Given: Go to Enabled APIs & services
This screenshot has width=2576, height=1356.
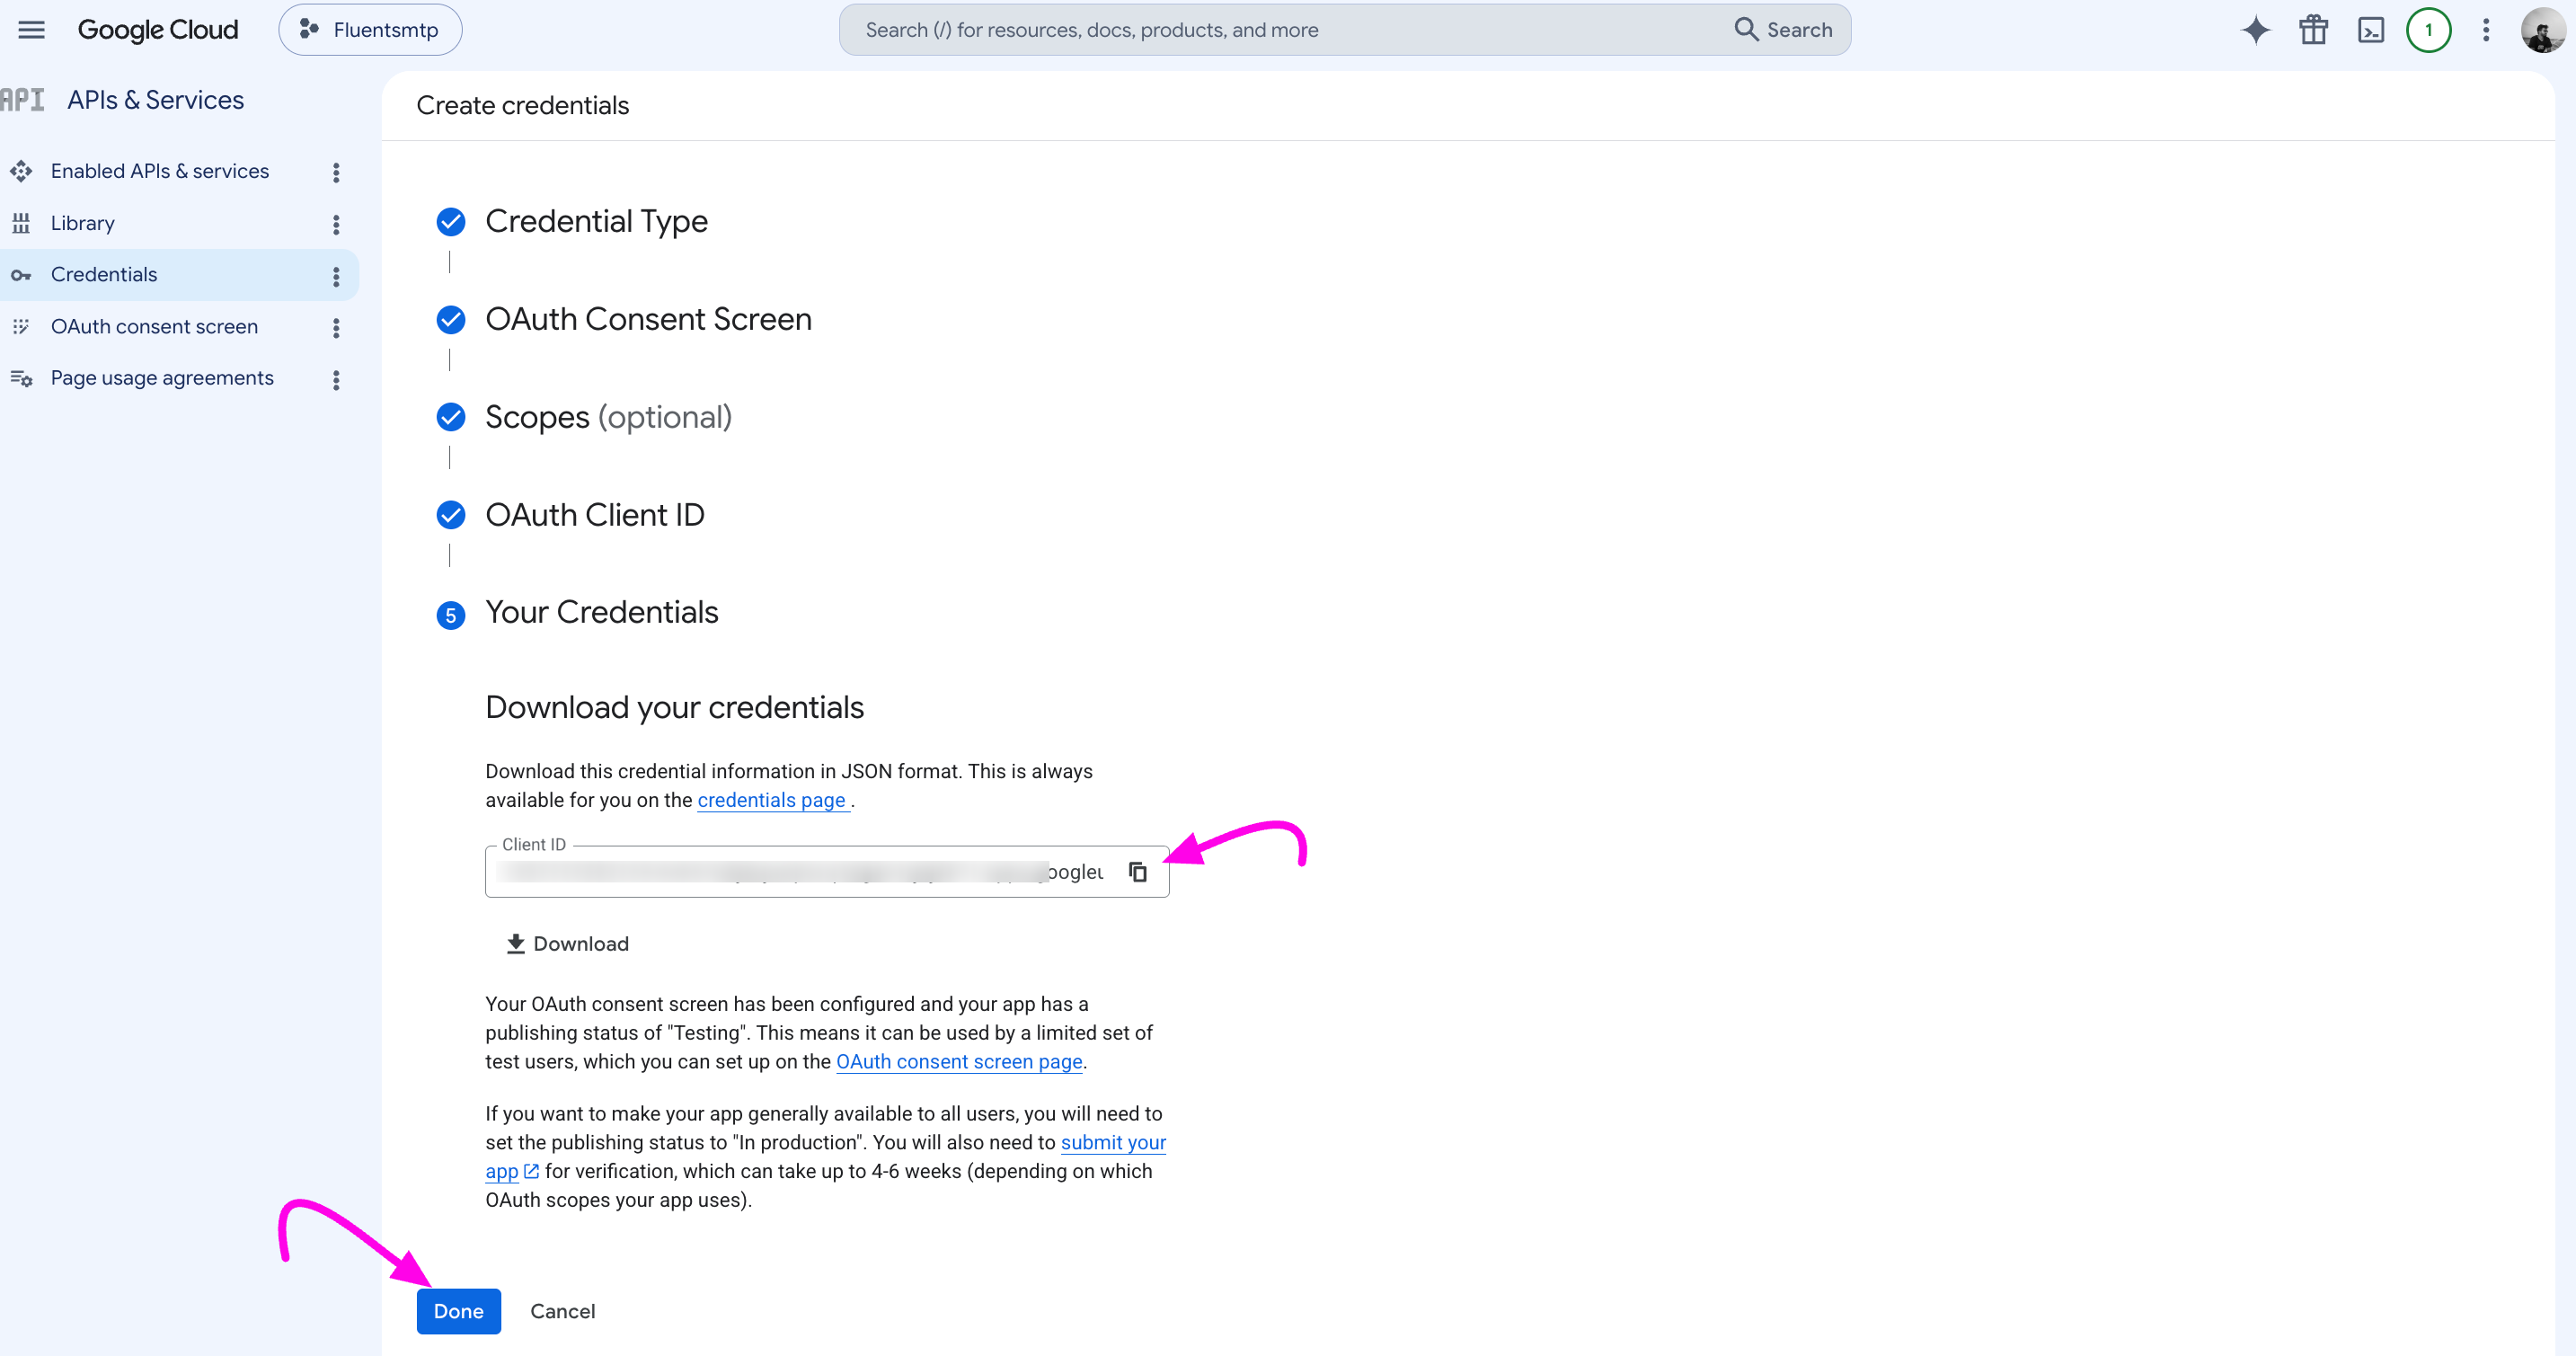Looking at the screenshot, I should 160,171.
